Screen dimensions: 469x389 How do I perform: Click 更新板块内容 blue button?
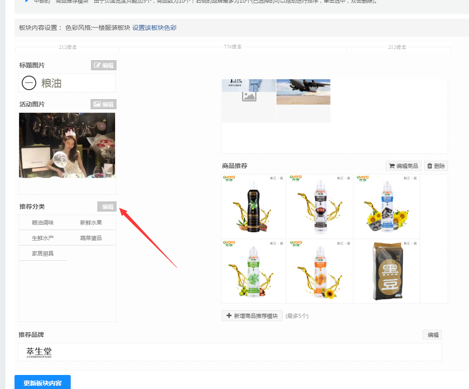pos(43,383)
